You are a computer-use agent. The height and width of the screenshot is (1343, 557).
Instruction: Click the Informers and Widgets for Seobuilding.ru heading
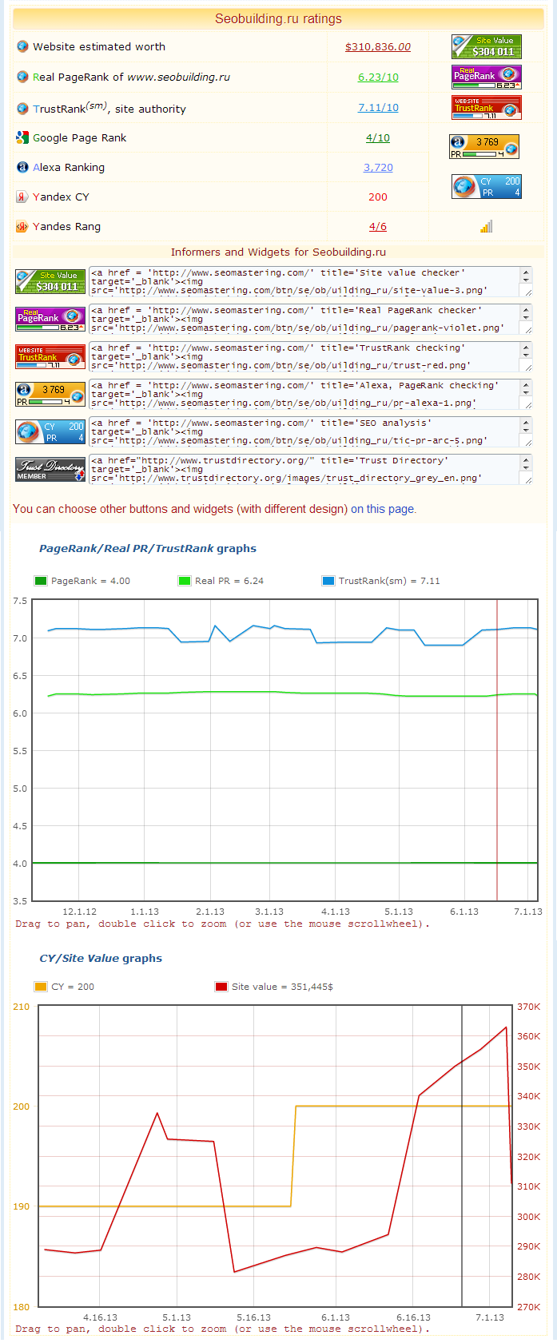(x=278, y=252)
